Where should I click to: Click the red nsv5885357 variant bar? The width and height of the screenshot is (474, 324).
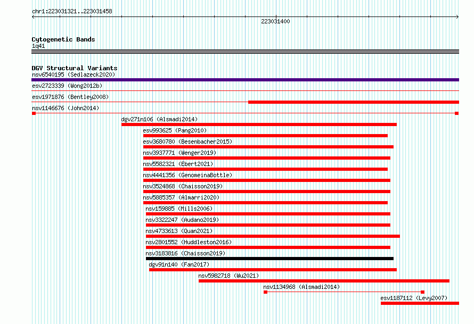pyautogui.click(x=265, y=203)
